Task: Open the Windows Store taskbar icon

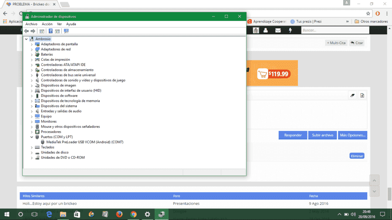Action: tap(77, 214)
